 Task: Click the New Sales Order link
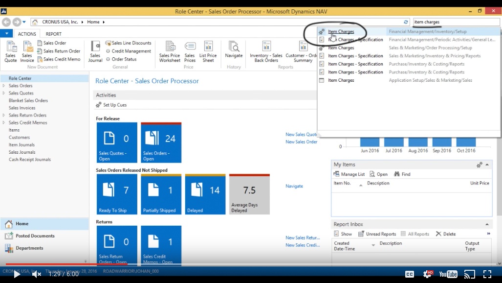coord(301,142)
